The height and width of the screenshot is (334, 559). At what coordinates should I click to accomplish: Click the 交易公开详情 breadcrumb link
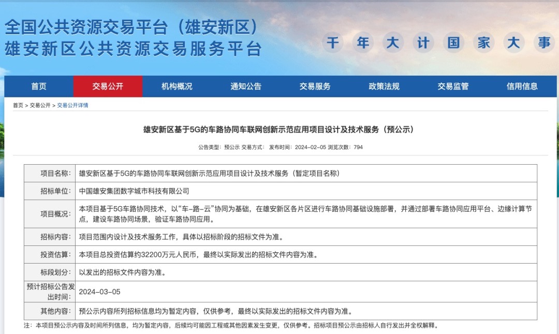tap(72, 106)
